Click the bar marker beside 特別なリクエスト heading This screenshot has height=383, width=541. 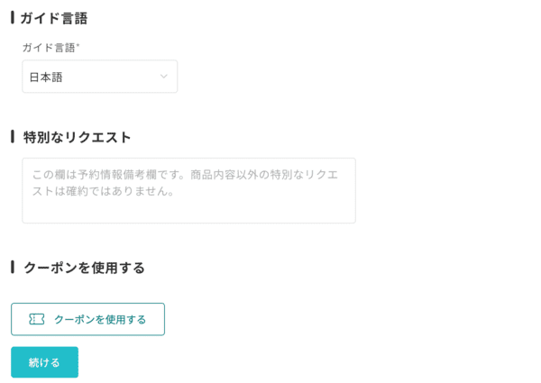pyautogui.click(x=13, y=137)
